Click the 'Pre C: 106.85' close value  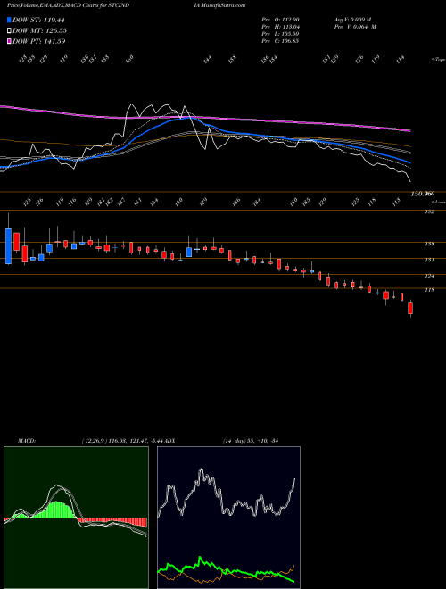point(280,41)
